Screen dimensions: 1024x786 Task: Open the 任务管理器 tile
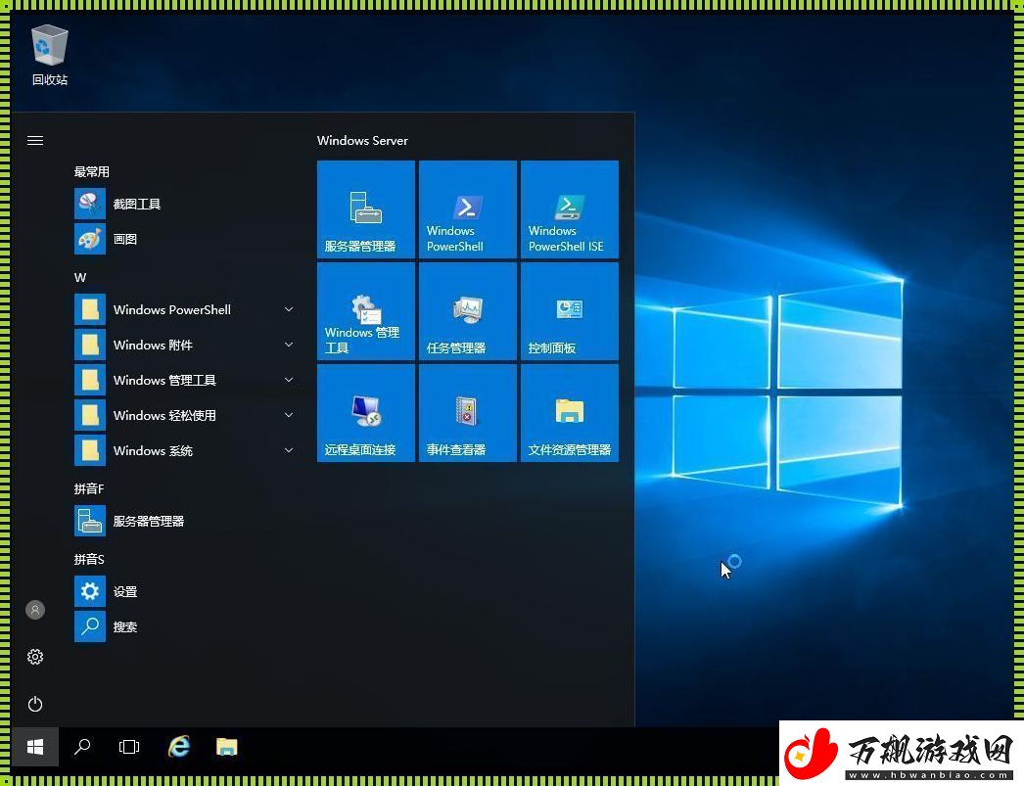point(468,311)
